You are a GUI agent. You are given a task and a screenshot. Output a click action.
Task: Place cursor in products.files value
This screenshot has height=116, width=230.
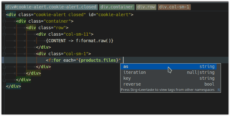pyautogui.click(x=98, y=60)
